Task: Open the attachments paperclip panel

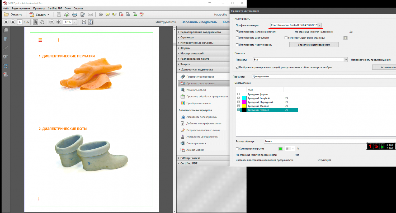Action: (5, 48)
